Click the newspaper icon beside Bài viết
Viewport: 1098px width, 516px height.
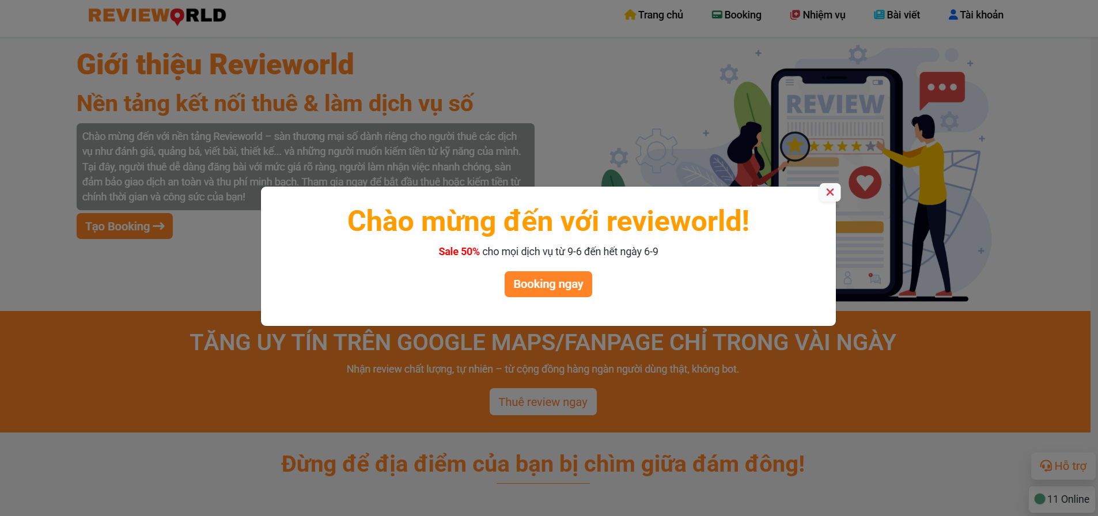click(879, 15)
